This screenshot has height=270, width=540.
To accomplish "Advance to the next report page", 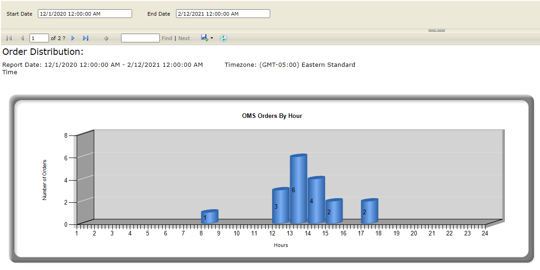I will pyautogui.click(x=73, y=38).
